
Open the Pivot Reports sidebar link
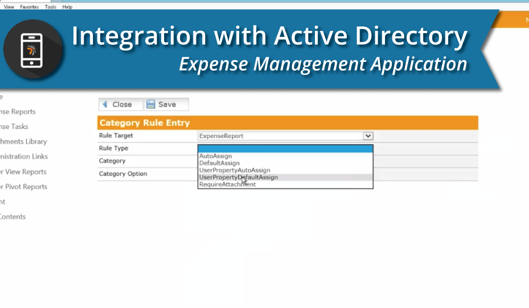point(24,186)
